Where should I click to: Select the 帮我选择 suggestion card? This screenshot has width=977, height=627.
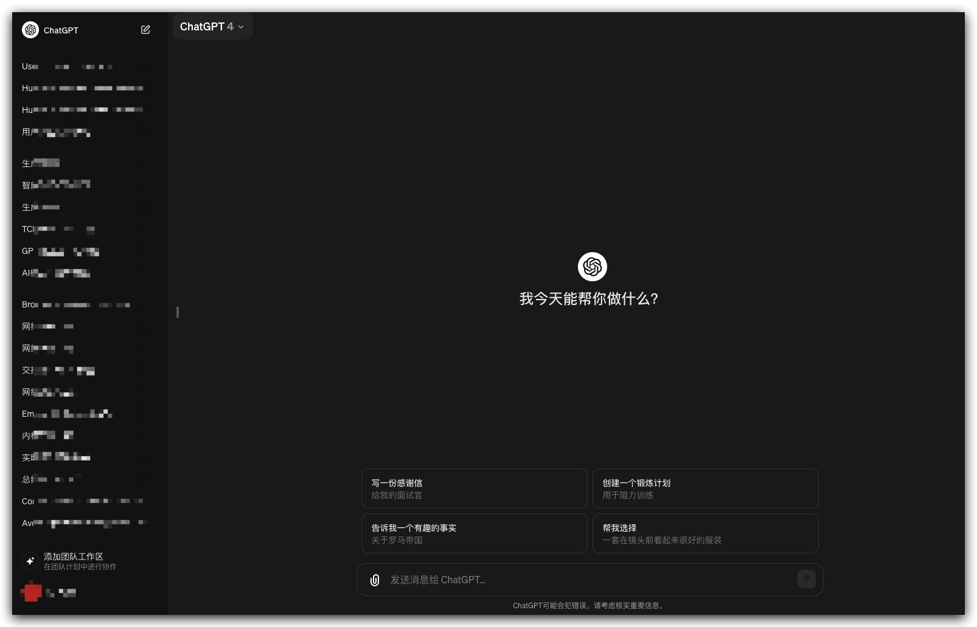(706, 533)
